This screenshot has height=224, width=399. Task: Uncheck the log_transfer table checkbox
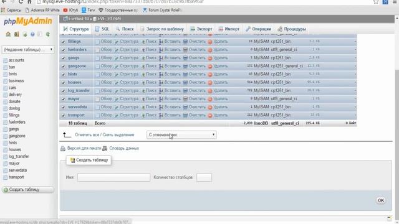64,91
